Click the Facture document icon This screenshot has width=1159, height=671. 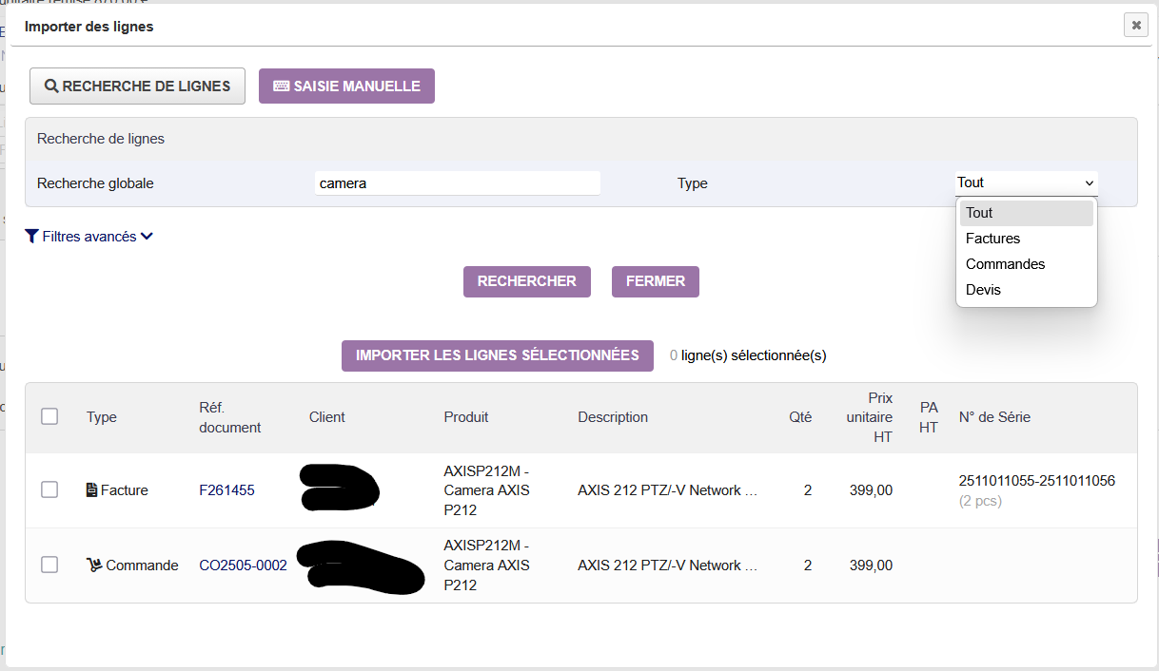pyautogui.click(x=91, y=490)
